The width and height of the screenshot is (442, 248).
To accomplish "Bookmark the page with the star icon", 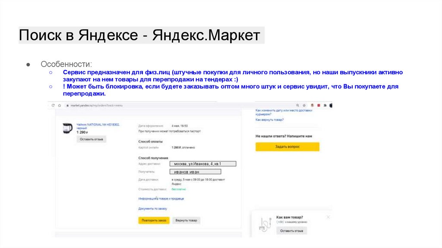I will pyautogui.click(x=304, y=105).
